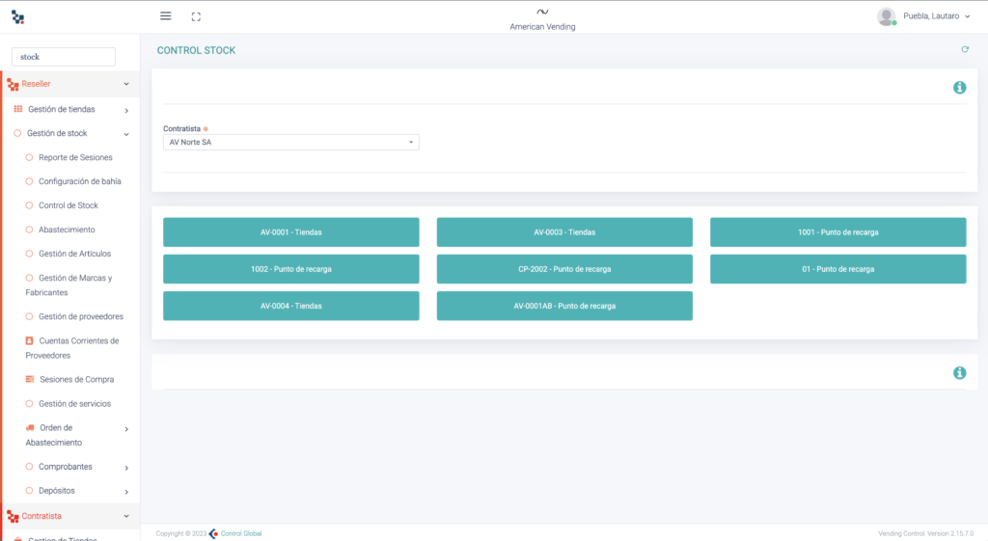988x541 pixels.
Task: Collapse the Reseller section chevron
Action: [126, 84]
